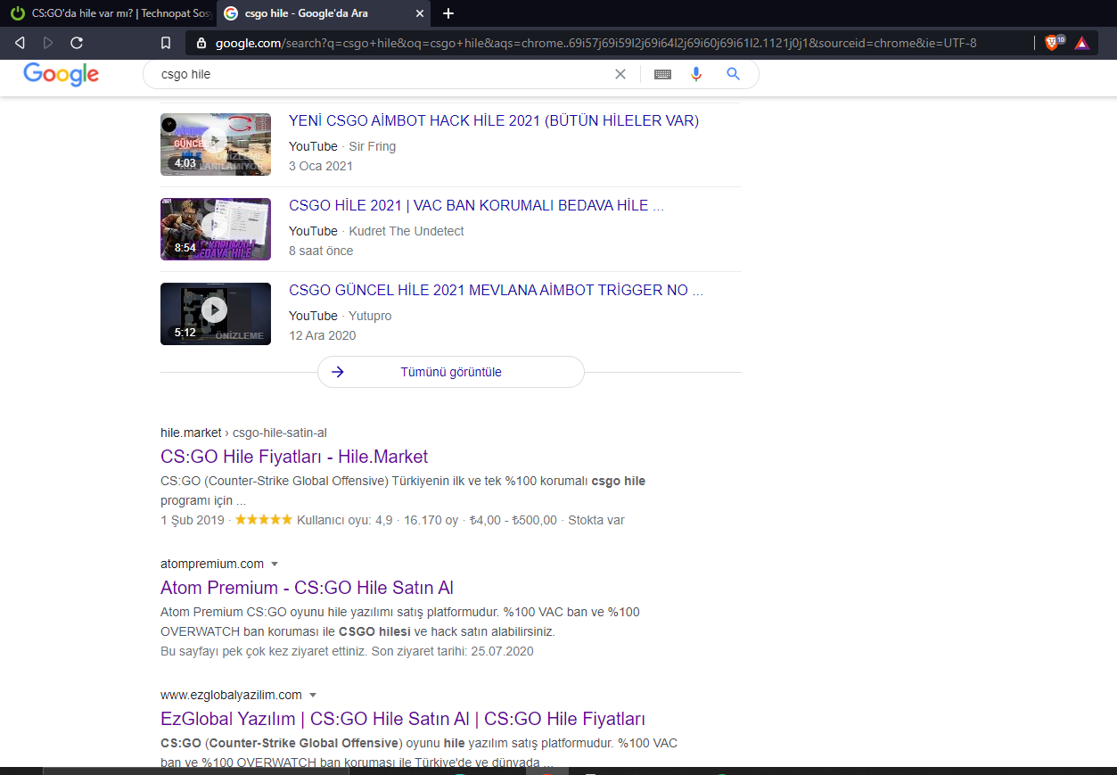Open 'Atom Premium - CS:GO Hile Satın Al' result
Viewport: 1117px width, 775px height.
[307, 588]
